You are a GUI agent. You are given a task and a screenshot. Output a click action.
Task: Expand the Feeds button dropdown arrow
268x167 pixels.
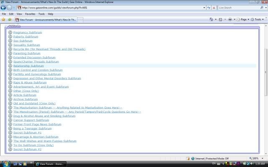225,20
